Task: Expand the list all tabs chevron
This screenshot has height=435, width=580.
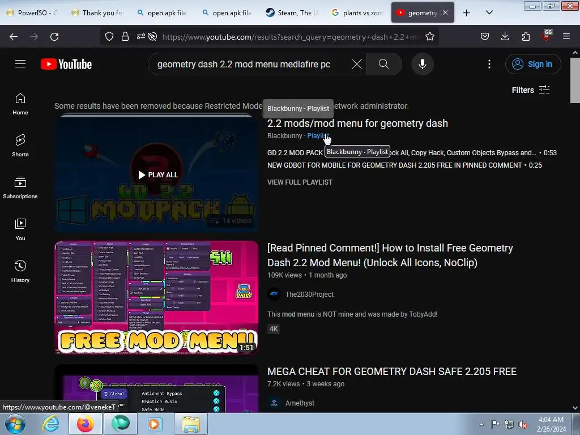Action: (x=489, y=12)
